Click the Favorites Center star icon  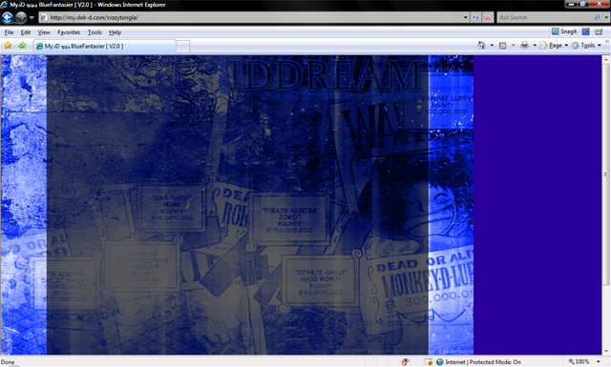click(8, 46)
